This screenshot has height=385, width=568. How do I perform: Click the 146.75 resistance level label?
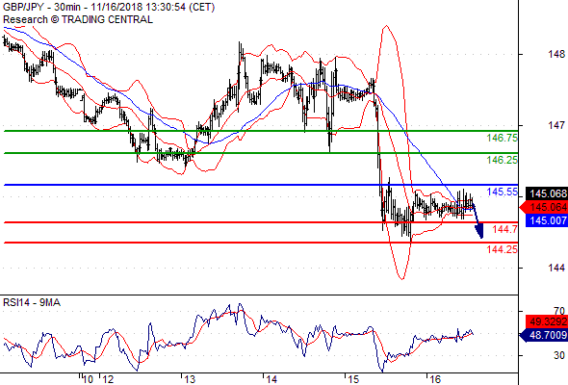point(503,138)
